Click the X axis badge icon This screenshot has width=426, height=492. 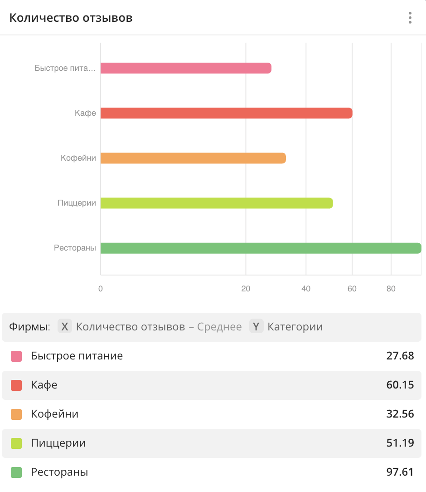point(65,327)
